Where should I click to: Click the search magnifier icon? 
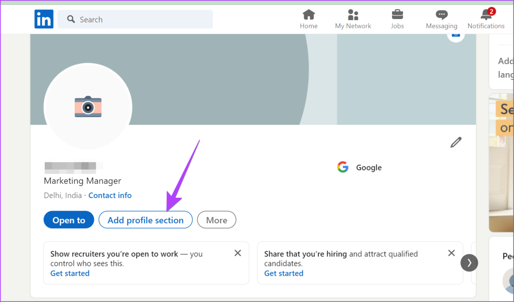[x=71, y=19]
